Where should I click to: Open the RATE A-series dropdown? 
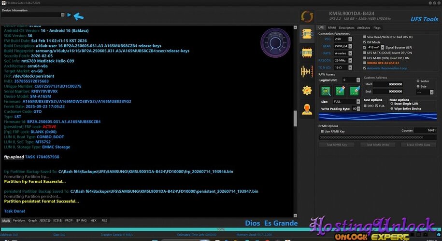(x=350, y=53)
